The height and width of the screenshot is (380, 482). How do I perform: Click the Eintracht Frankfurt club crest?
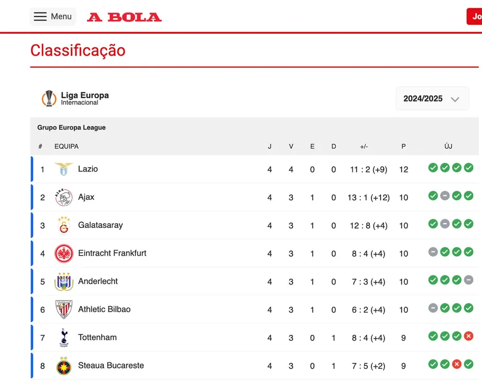click(64, 254)
